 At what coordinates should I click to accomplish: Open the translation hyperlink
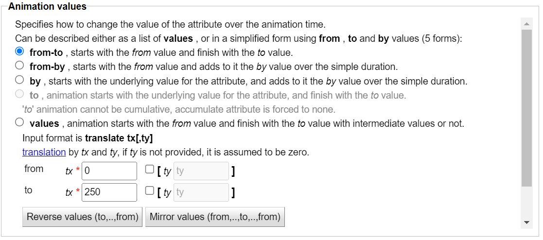pos(44,152)
